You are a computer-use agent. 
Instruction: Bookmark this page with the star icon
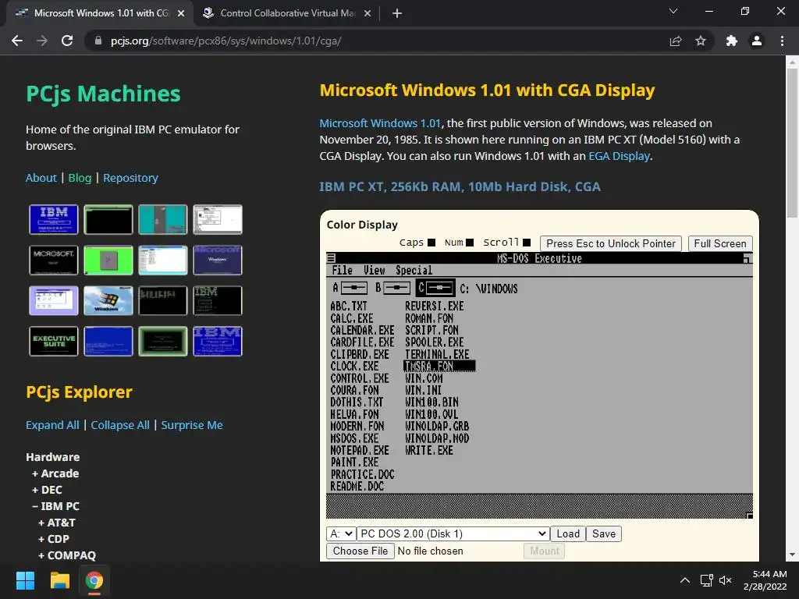click(x=701, y=41)
